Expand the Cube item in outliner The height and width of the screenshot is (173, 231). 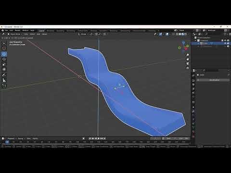(198, 43)
